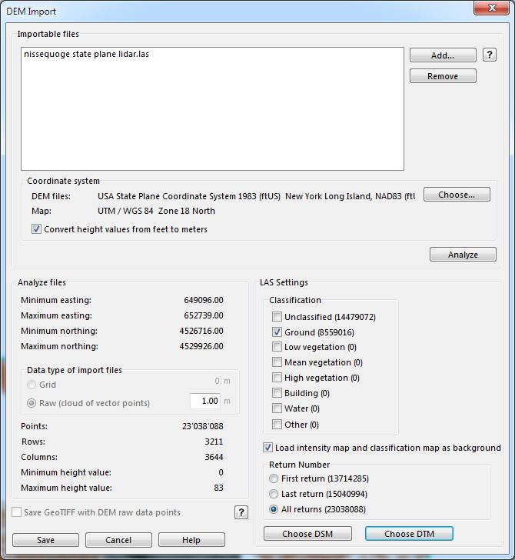Click the Choose DTM button

[410, 534]
